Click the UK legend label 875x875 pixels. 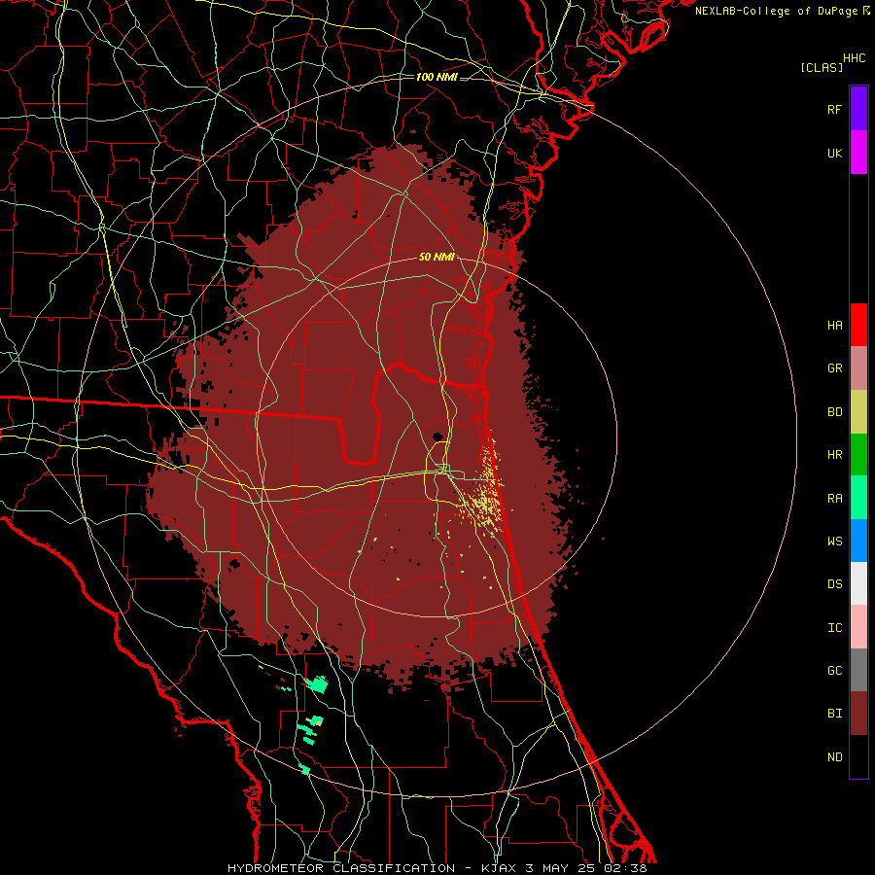point(834,153)
